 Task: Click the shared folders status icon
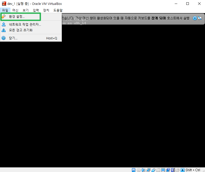click(158, 170)
